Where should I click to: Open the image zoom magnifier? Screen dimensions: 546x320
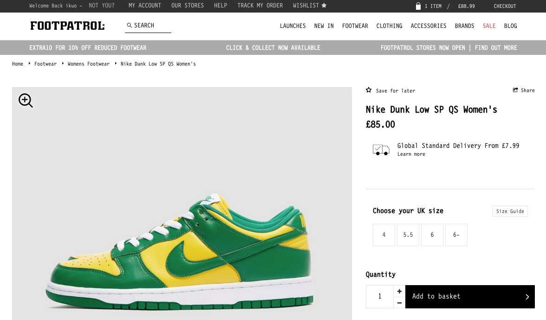pos(25,100)
